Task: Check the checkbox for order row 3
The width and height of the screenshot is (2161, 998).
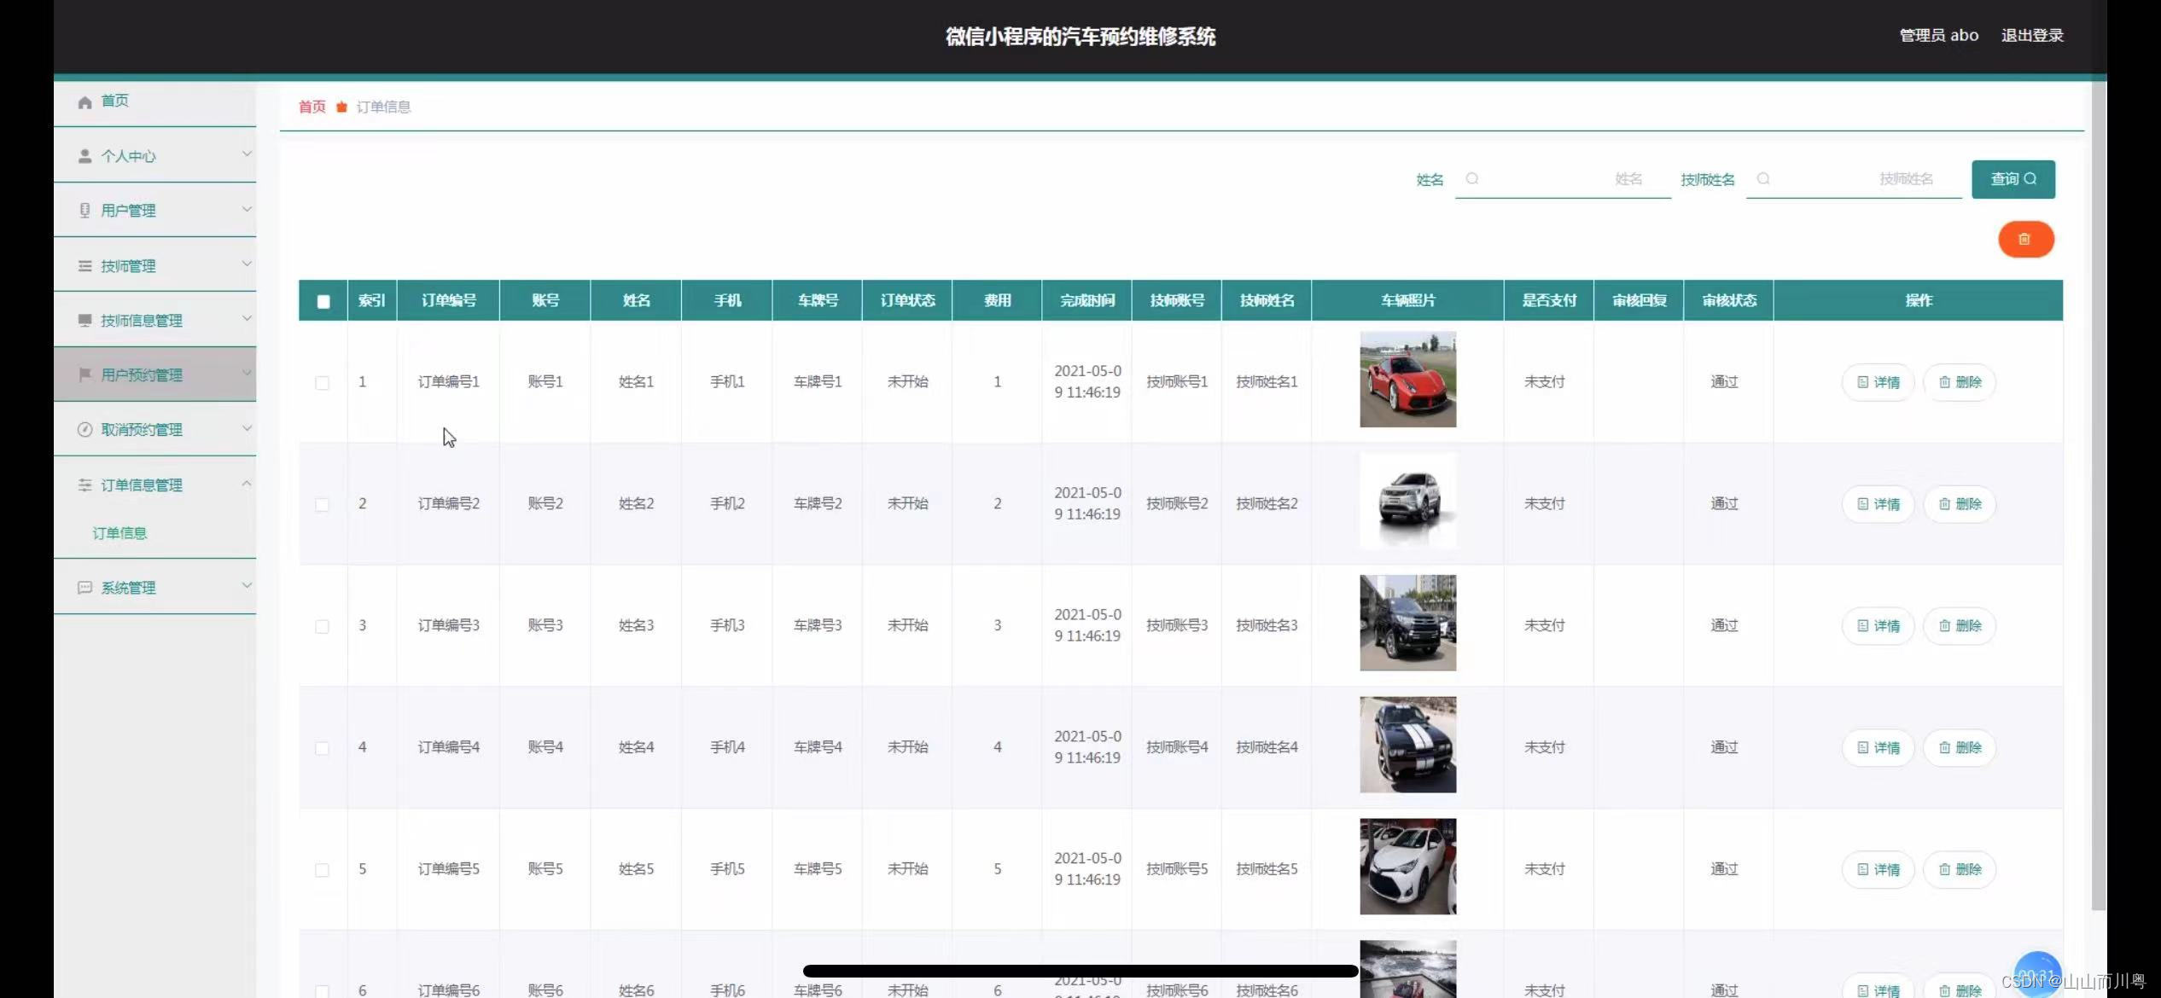Action: tap(322, 626)
